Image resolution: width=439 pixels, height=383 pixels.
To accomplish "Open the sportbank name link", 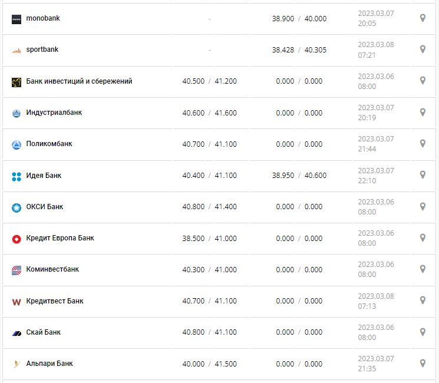I will (x=42, y=49).
